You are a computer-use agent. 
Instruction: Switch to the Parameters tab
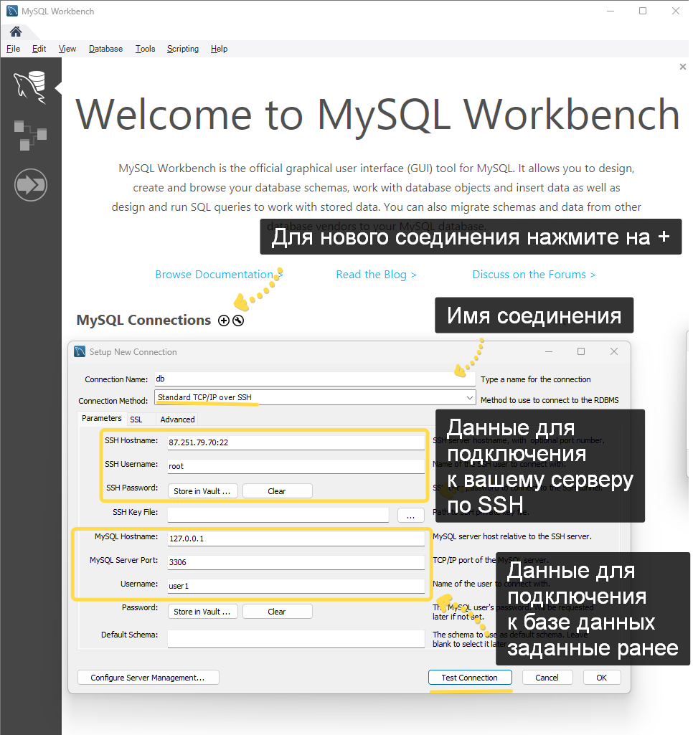tap(101, 418)
